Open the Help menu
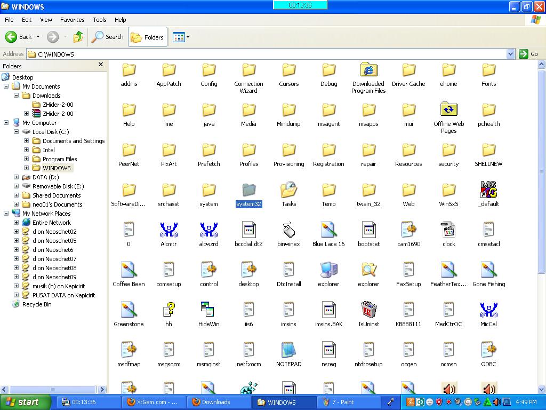 [120, 20]
